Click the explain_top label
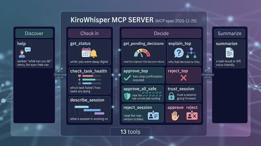 point(180,43)
